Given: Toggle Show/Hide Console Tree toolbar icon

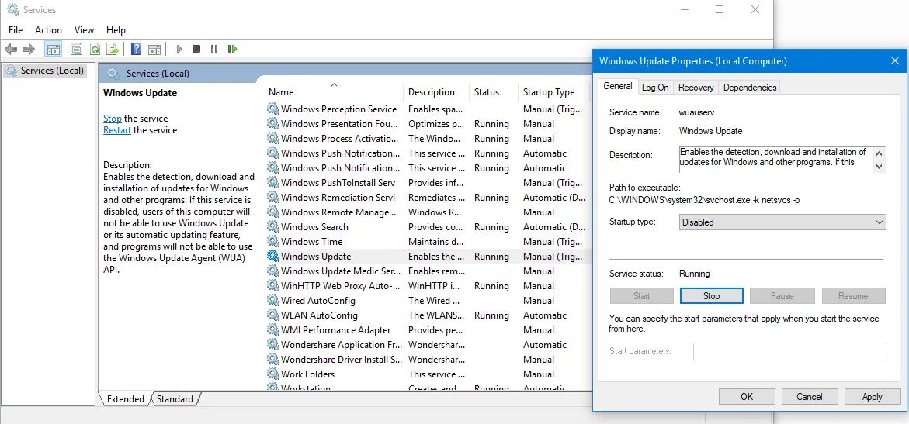Looking at the screenshot, I should 54,50.
